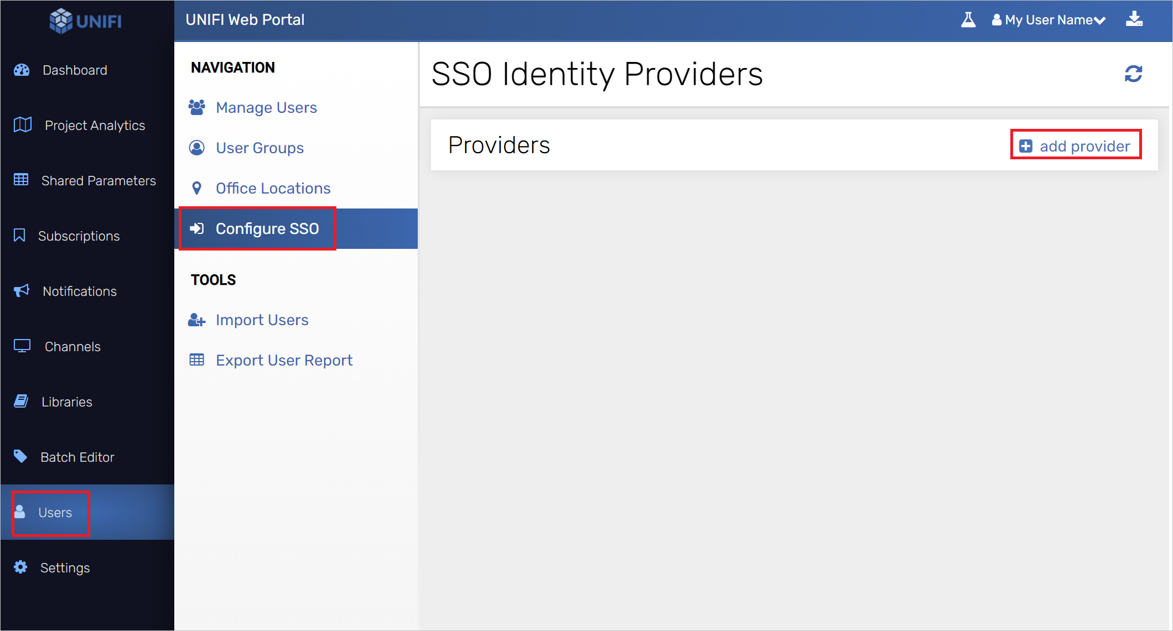Image resolution: width=1173 pixels, height=631 pixels.
Task: Click the Shared Parameters icon
Action: point(21,180)
